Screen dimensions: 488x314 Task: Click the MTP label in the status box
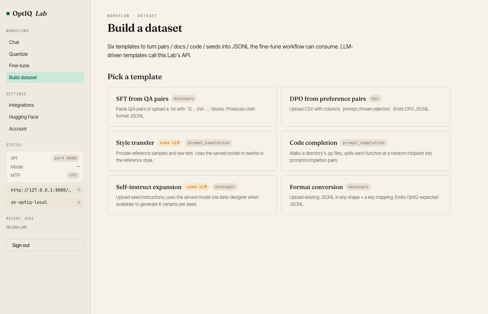pyautogui.click(x=15, y=175)
